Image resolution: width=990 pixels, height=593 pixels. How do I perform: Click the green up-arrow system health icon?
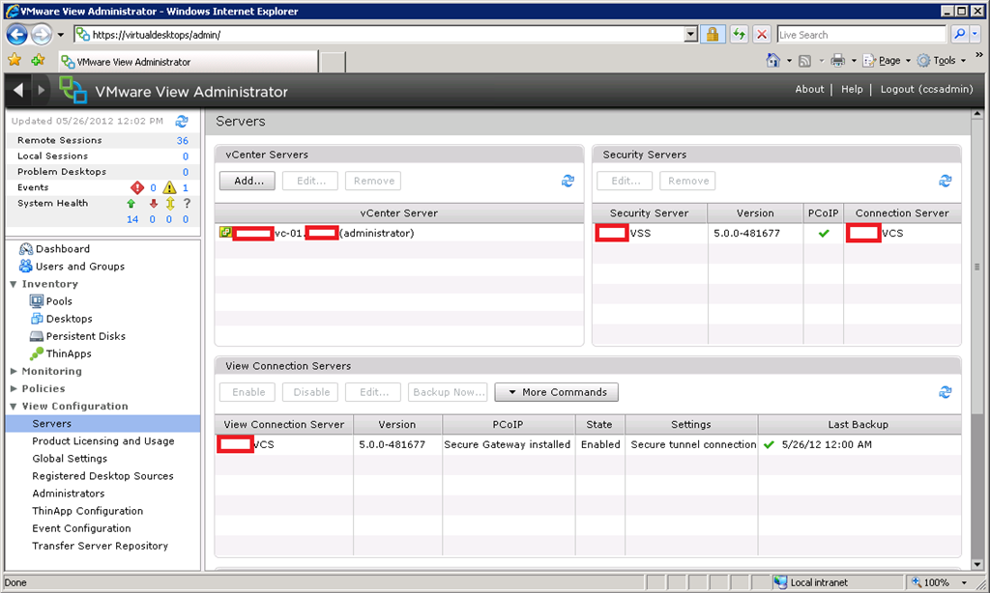(x=131, y=203)
